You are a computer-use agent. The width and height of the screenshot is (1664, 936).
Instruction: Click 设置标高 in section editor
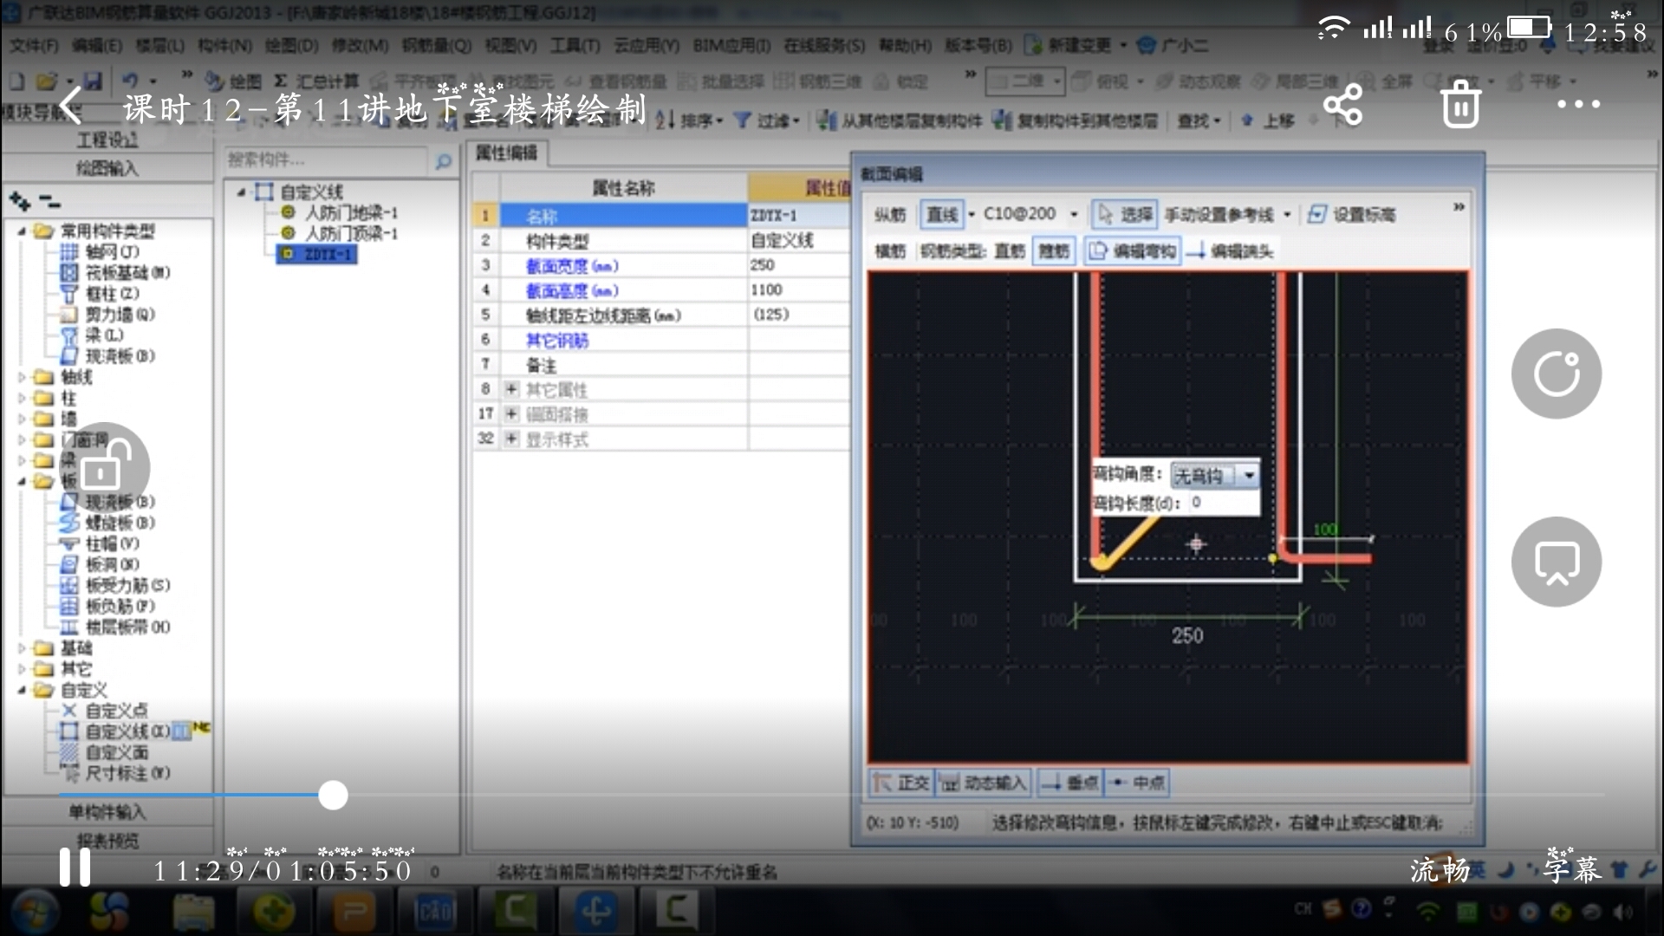(1352, 214)
